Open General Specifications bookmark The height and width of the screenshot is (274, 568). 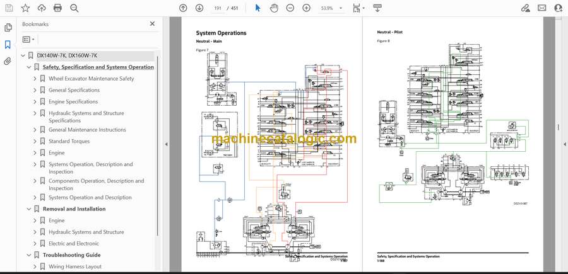tap(74, 90)
